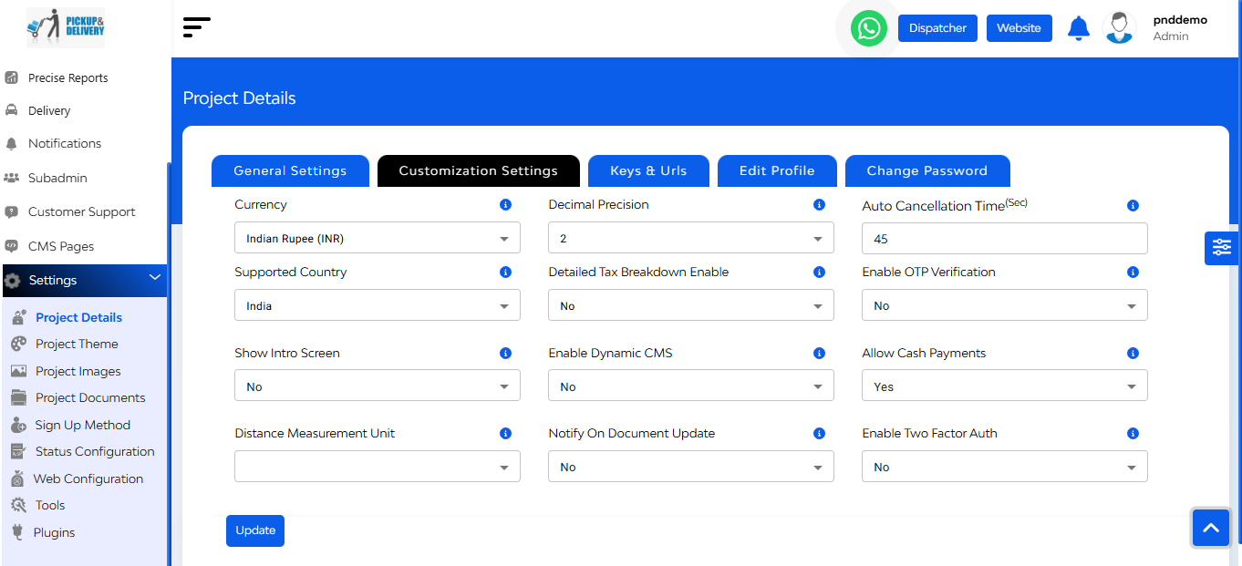Click the Project Images picture icon
1242x566 pixels.
[18, 371]
